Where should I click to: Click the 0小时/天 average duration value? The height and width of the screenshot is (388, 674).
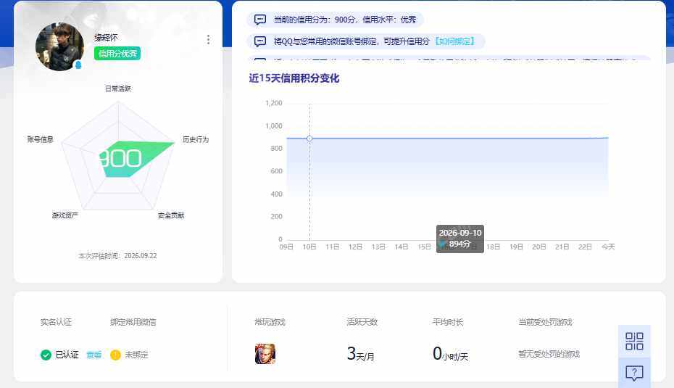click(x=451, y=354)
